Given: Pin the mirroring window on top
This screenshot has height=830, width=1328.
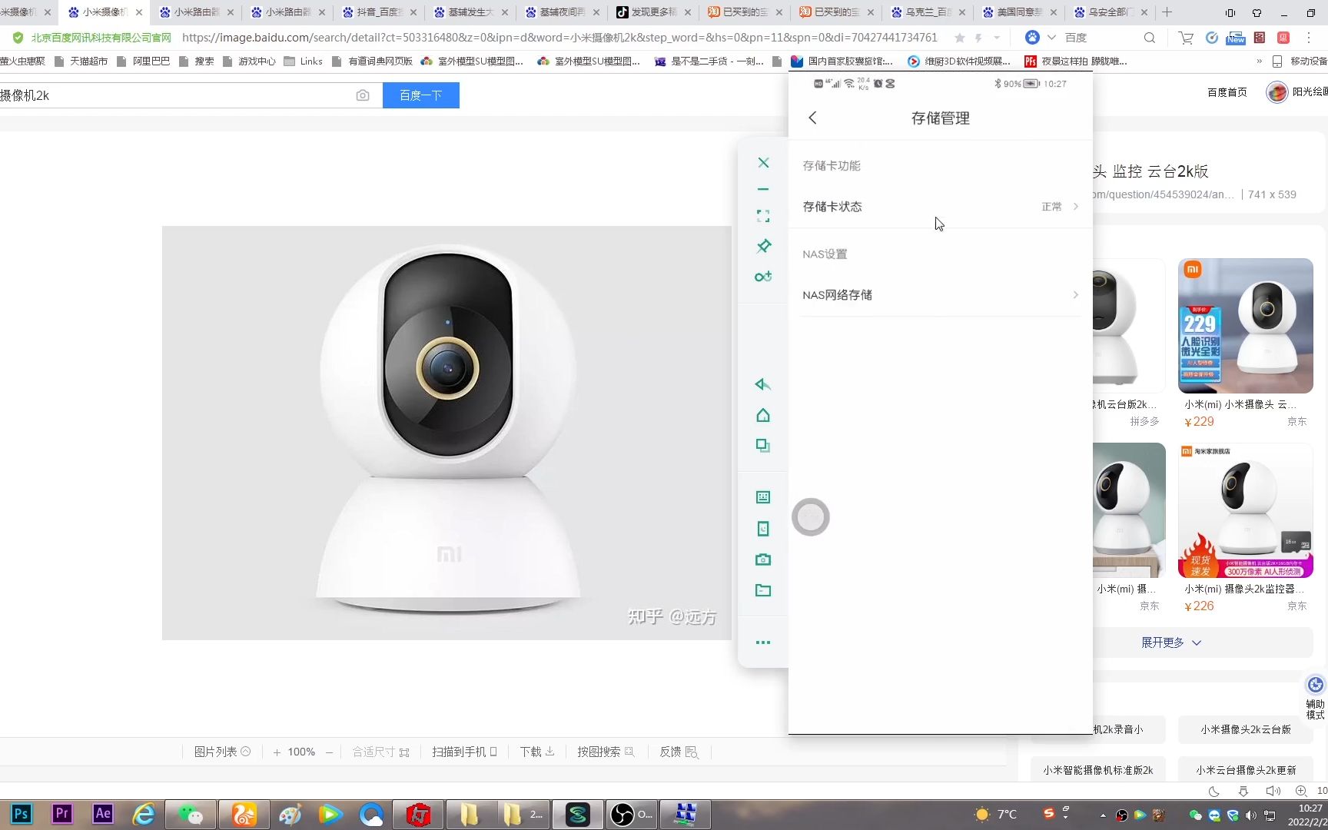Looking at the screenshot, I should tap(763, 246).
